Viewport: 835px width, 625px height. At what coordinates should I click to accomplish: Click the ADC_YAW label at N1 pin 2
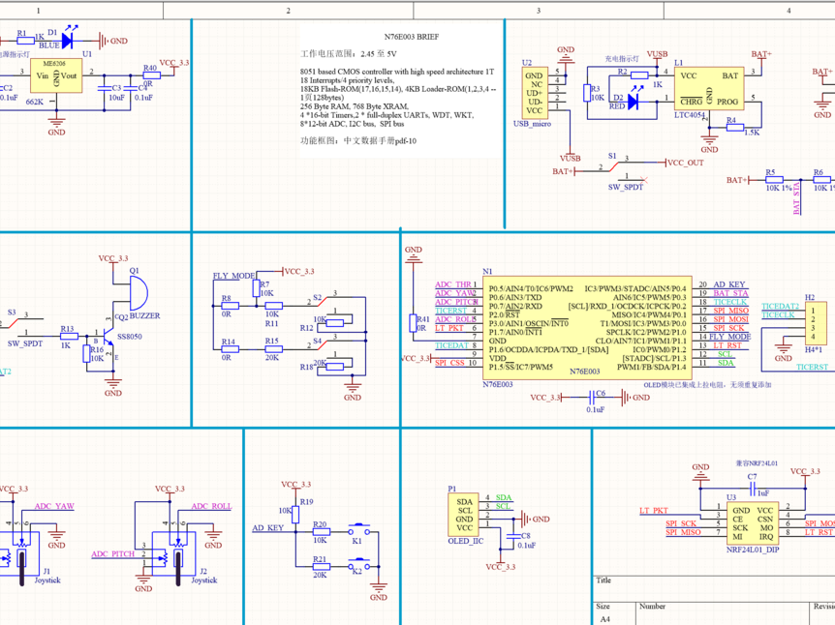tap(454, 293)
